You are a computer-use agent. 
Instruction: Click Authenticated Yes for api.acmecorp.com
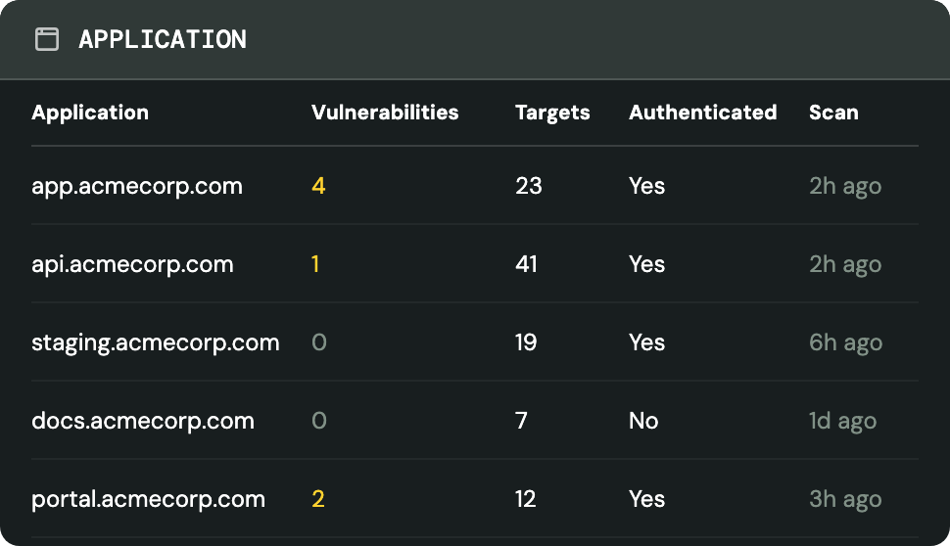(647, 264)
